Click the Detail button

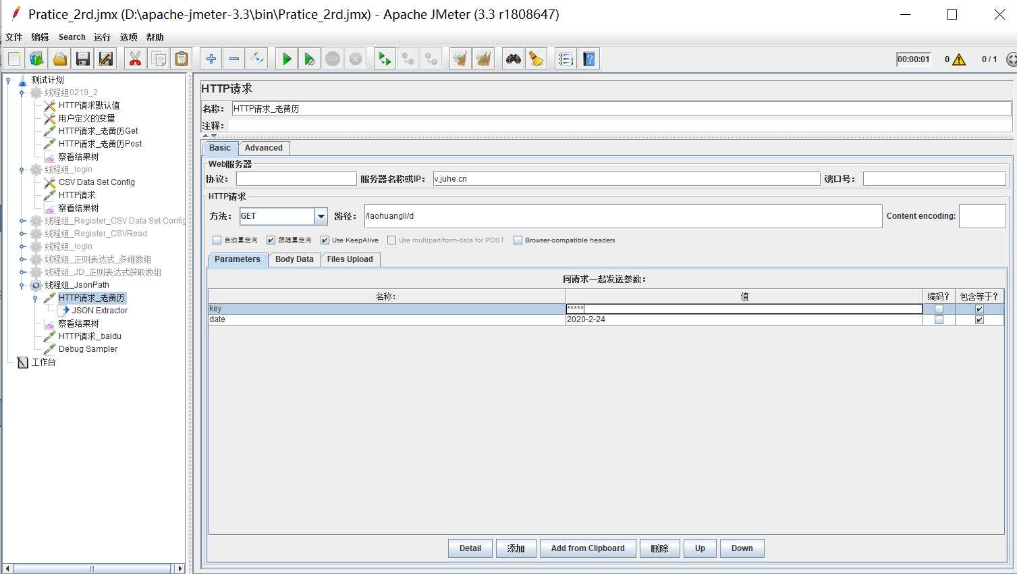[470, 548]
